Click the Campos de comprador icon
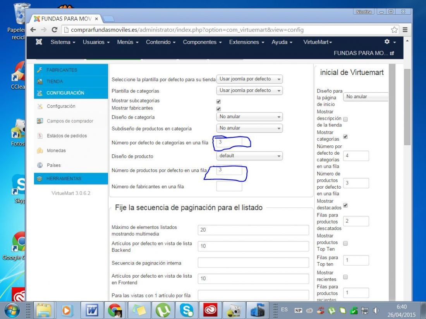426x319 pixels. (x=40, y=121)
